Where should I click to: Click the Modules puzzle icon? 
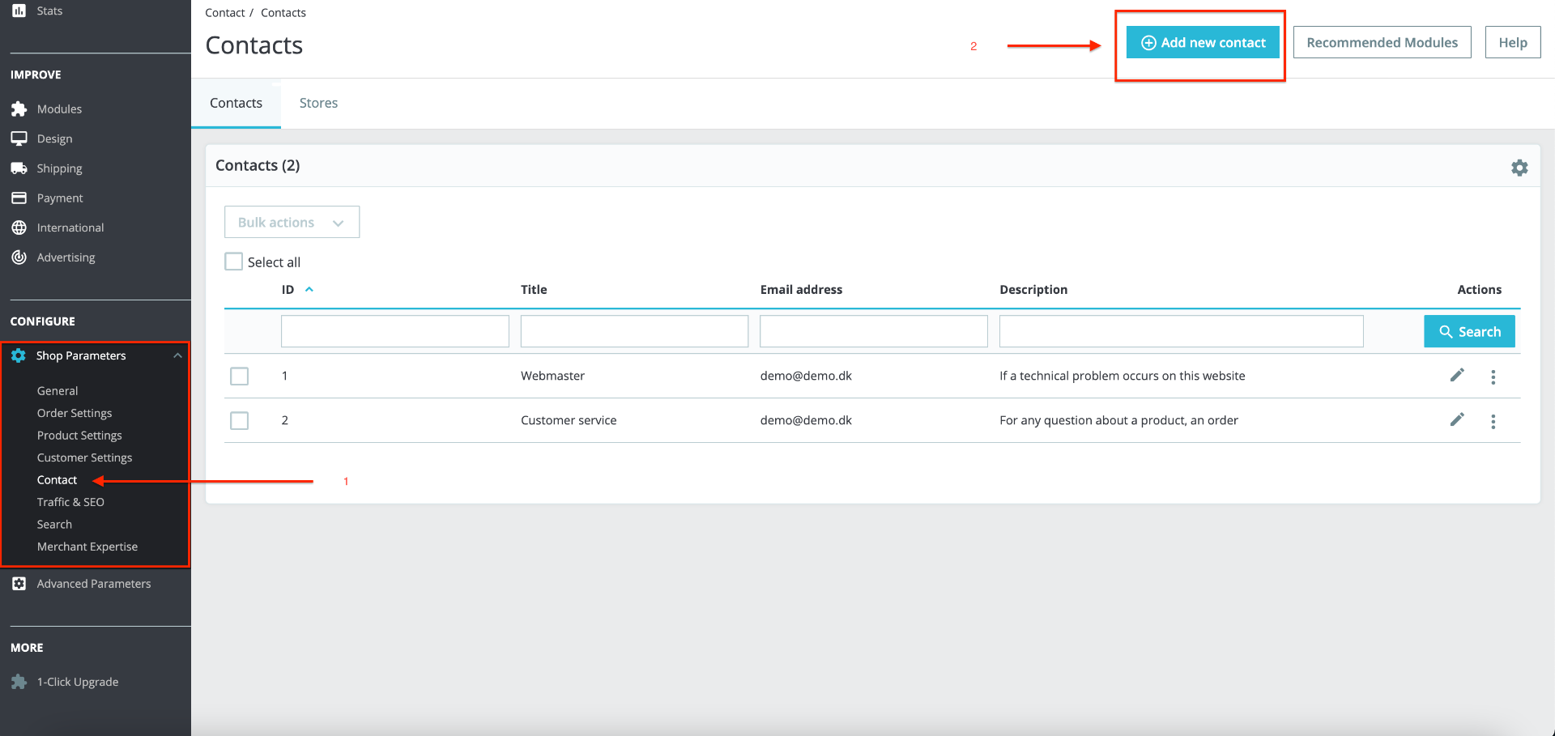point(19,108)
